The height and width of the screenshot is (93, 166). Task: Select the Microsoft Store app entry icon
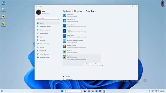coord(65,26)
